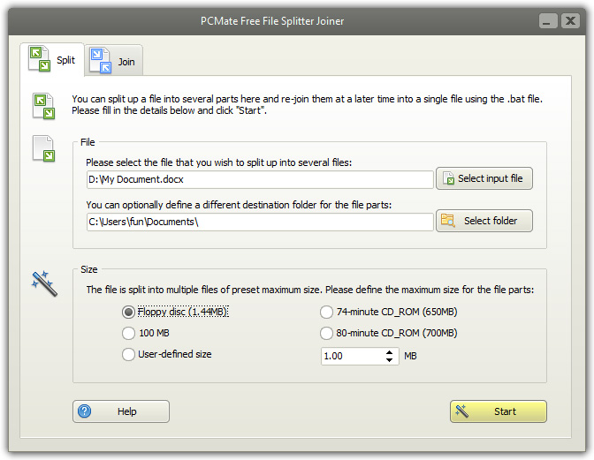594x460 pixels.
Task: Minimize the PCMate File Splitter window
Action: (x=548, y=21)
